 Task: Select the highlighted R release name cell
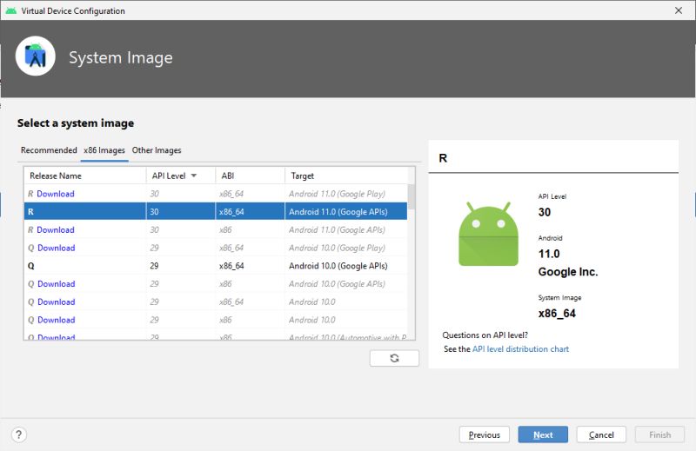pyautogui.click(x=84, y=211)
